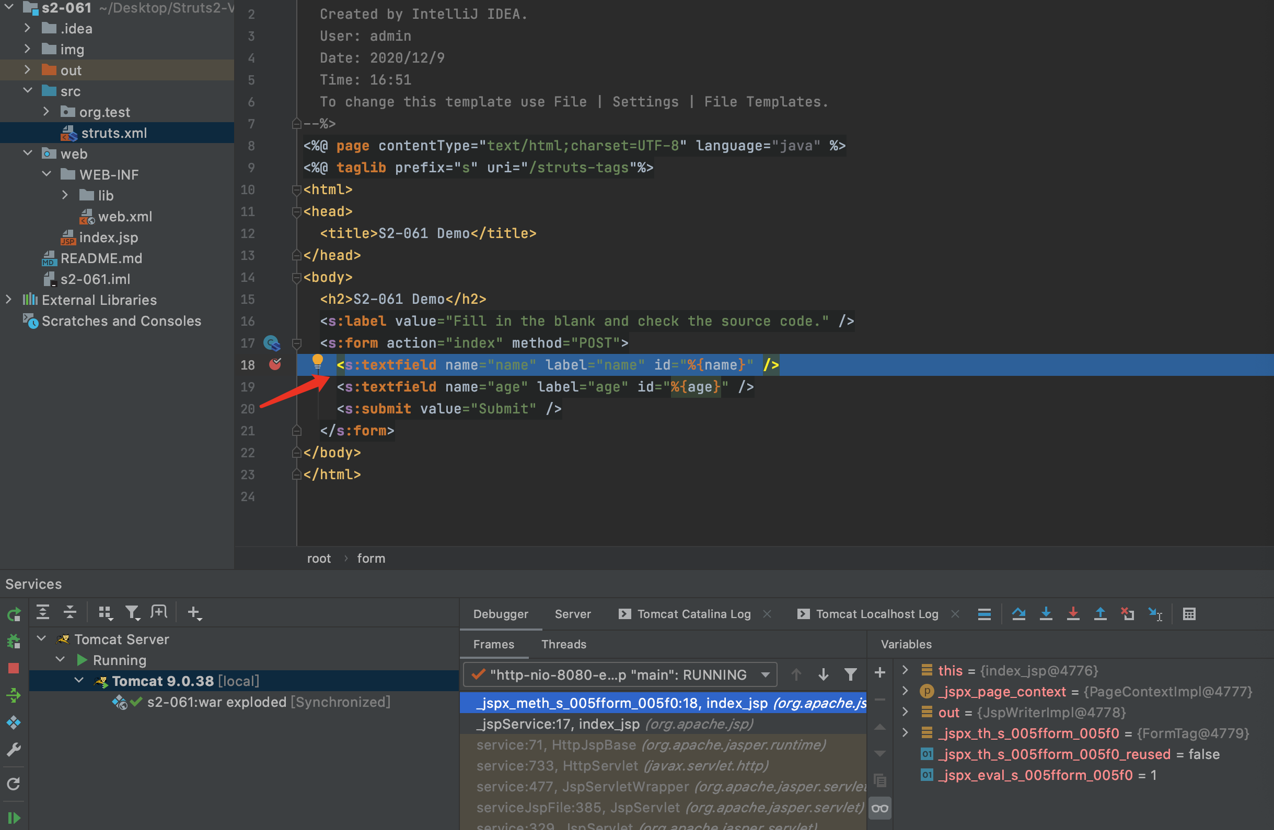The width and height of the screenshot is (1274, 830).
Task: Expand the 'this' variable
Action: 905,670
